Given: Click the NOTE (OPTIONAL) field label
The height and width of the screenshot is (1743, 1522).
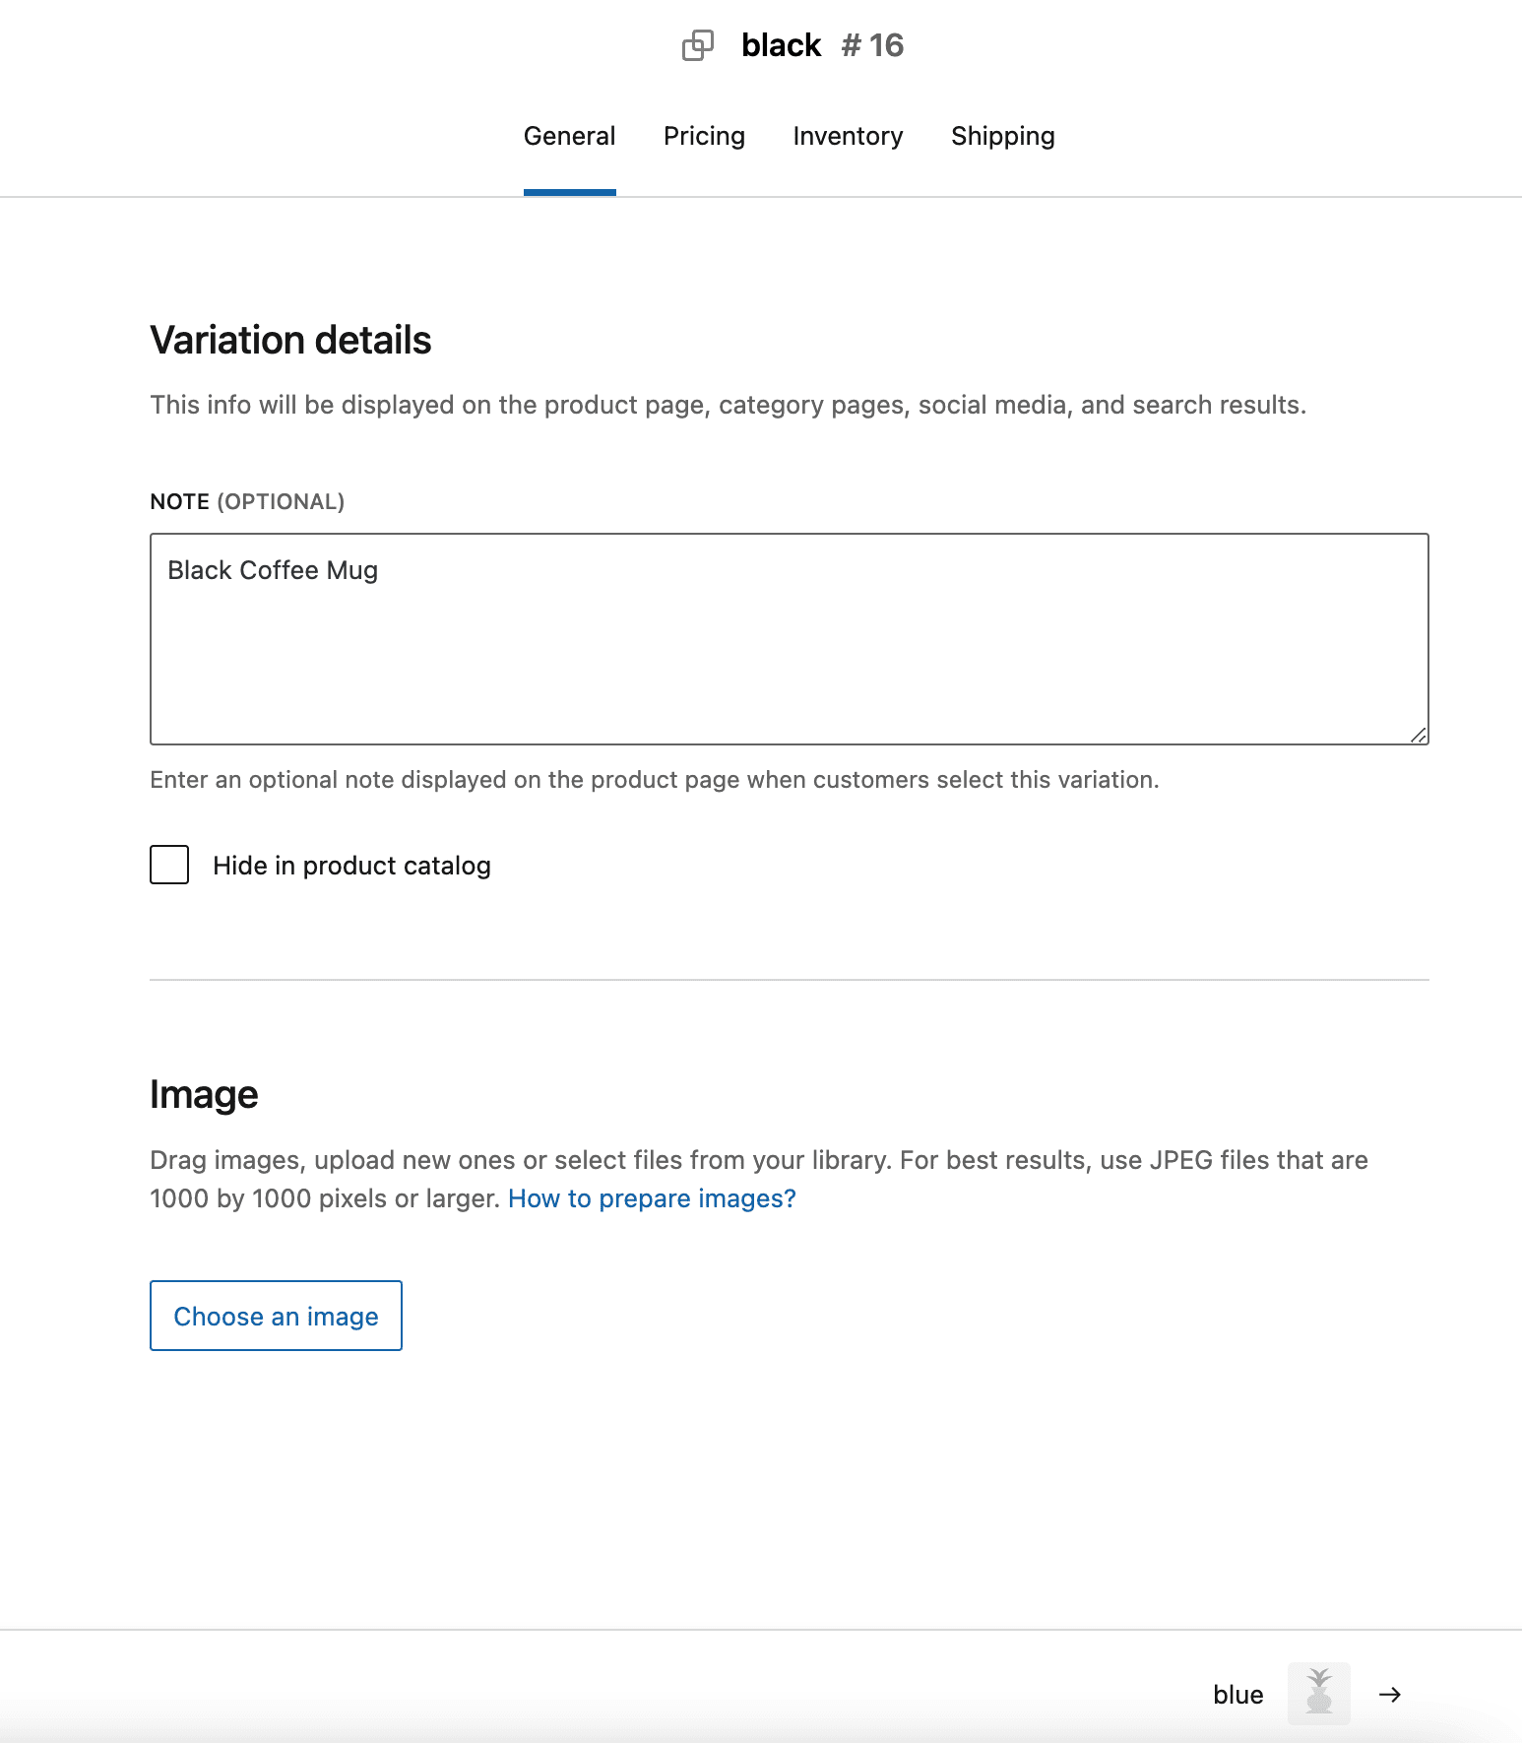Looking at the screenshot, I should coord(247,502).
